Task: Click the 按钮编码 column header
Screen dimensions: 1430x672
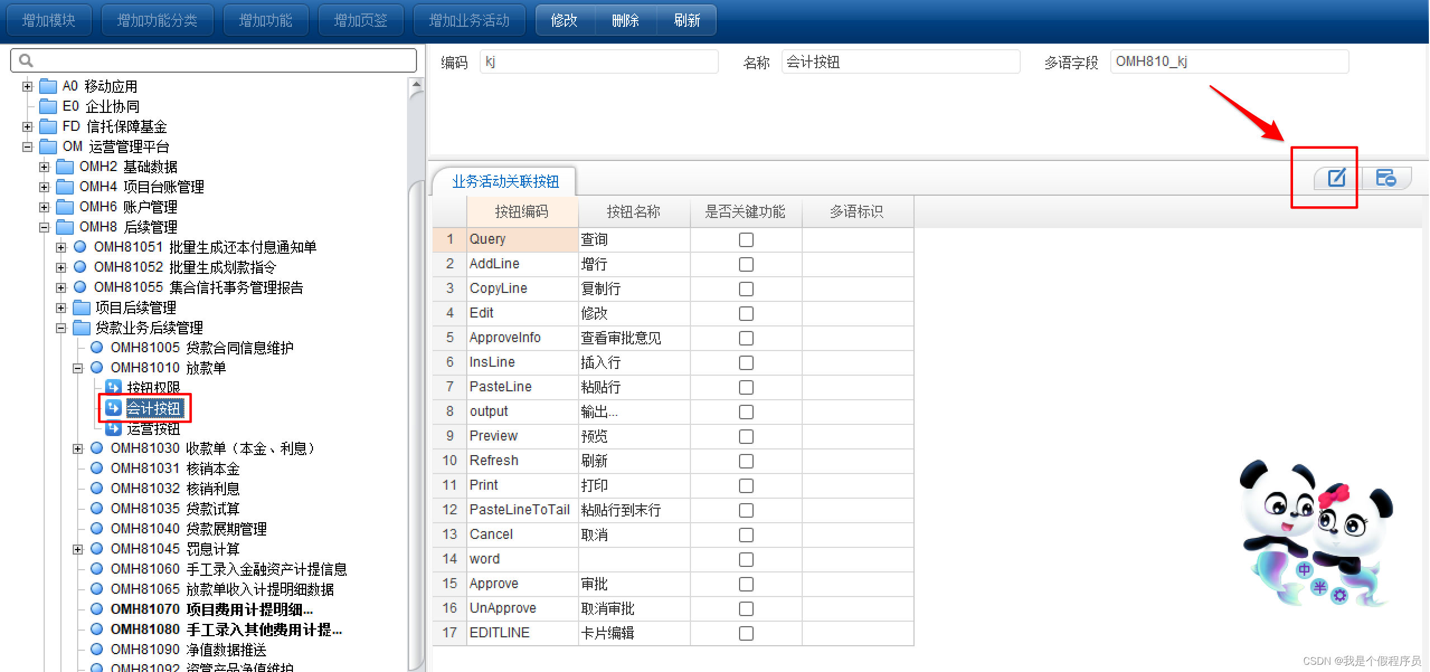Action: 522,212
